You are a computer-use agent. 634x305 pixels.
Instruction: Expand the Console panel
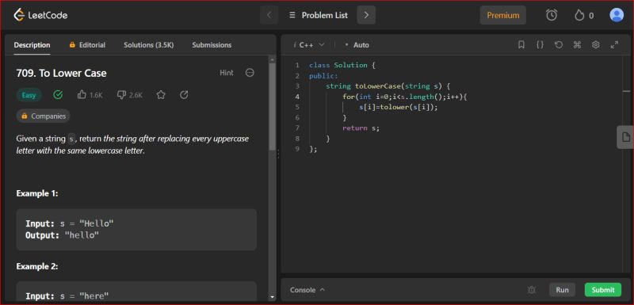point(307,290)
